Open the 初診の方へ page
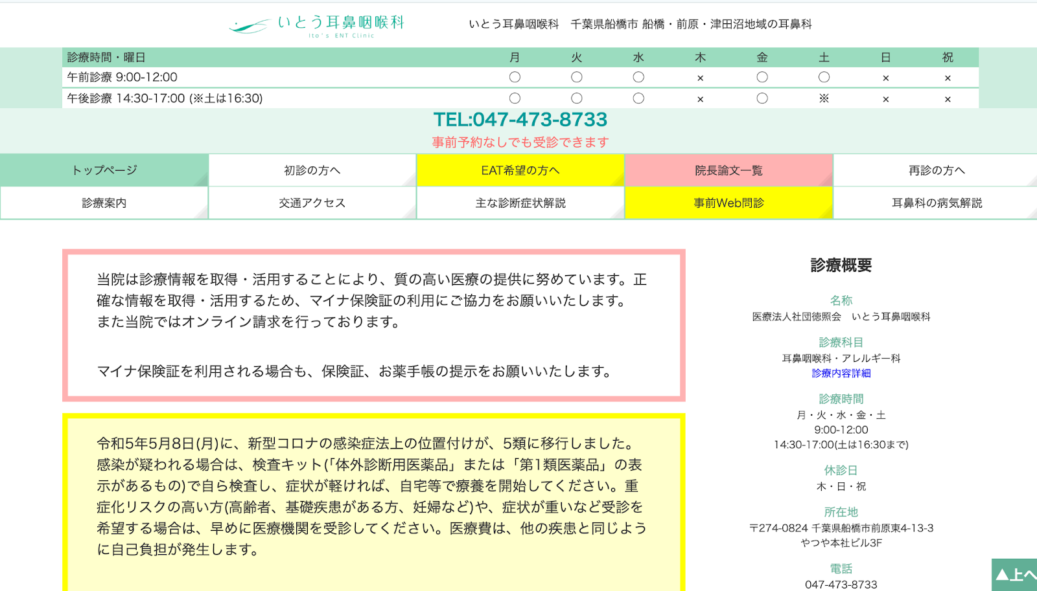 click(x=313, y=170)
